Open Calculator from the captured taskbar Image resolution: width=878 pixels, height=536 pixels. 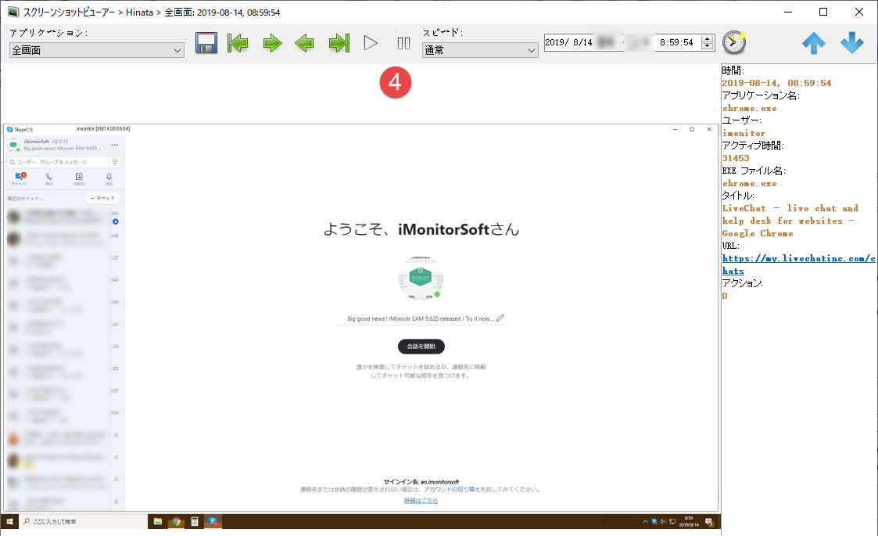click(x=195, y=521)
